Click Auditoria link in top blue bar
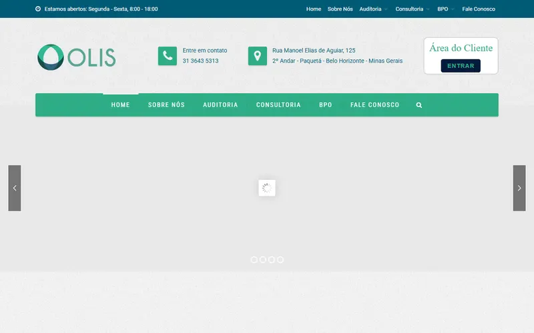 (x=370, y=9)
